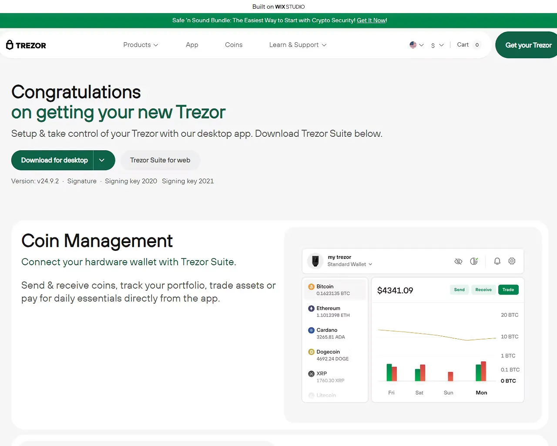557x446 pixels.
Task: Select the XRP account row
Action: 335,377
